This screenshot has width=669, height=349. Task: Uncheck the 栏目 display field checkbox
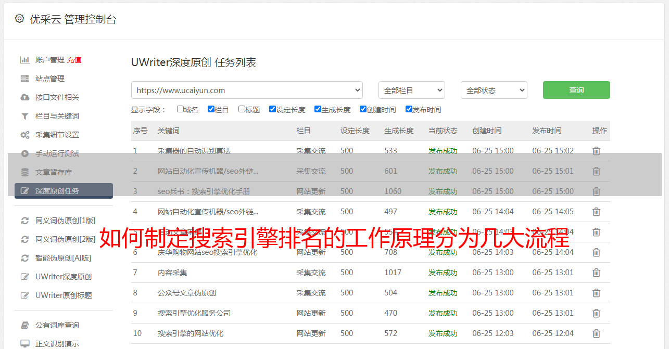[x=211, y=109]
